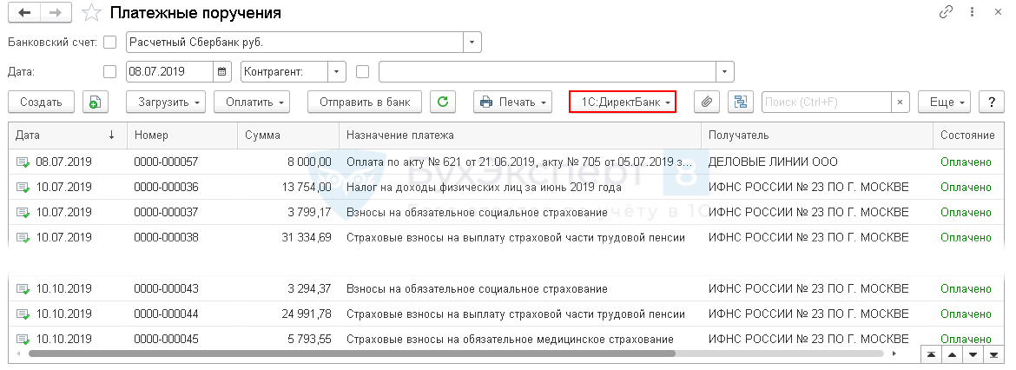This screenshot has height=370, width=1016.
Task: Click the horizontal scrollbar under the table
Action: pyautogui.click(x=347, y=354)
